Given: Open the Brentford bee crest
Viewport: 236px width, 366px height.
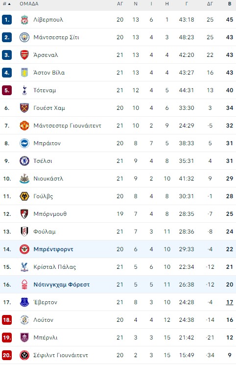Looking at the screenshot, I should coord(24,249).
